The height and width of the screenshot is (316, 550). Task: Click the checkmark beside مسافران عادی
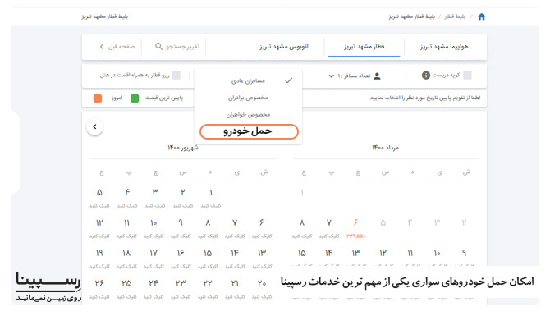point(289,80)
